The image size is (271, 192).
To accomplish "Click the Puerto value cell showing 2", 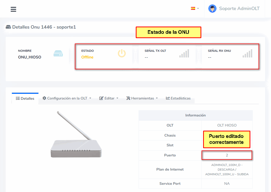I will click(x=227, y=155).
